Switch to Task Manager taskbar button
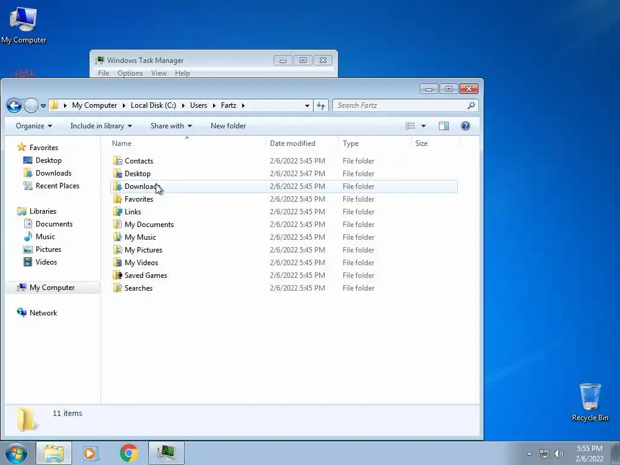The width and height of the screenshot is (620, 465). pyautogui.click(x=167, y=453)
